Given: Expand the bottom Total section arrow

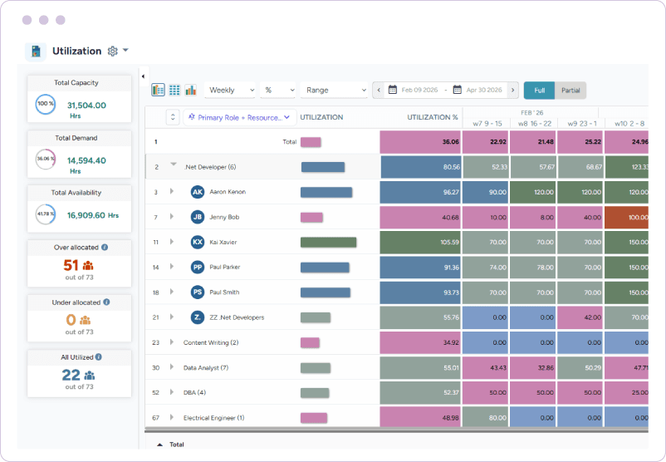Looking at the screenshot, I should (159, 445).
